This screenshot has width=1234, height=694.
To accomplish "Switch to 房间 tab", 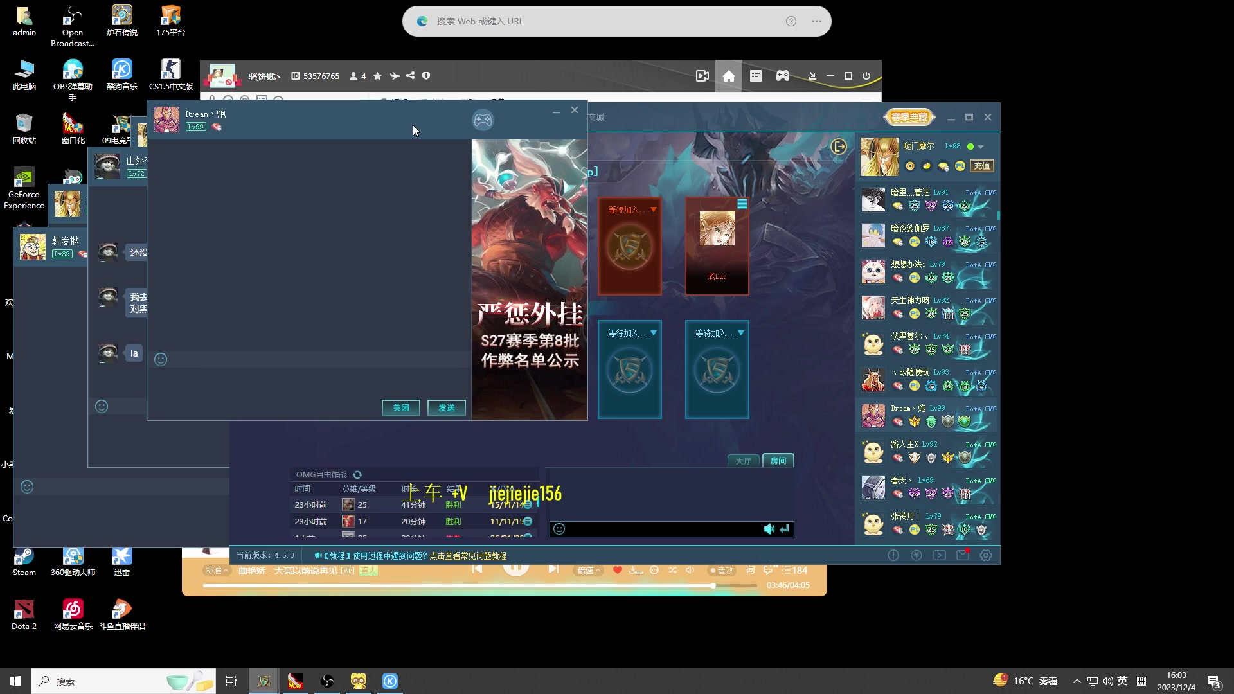I will point(778,461).
